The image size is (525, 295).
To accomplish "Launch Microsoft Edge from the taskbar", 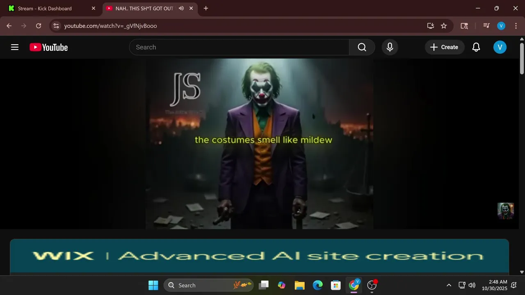I will (x=318, y=285).
